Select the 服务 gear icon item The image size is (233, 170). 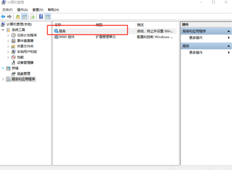[56, 31]
